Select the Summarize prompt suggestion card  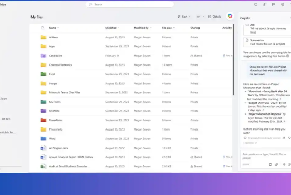(x=267, y=42)
